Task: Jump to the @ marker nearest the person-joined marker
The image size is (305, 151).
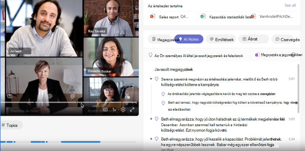Action: coord(72,96)
